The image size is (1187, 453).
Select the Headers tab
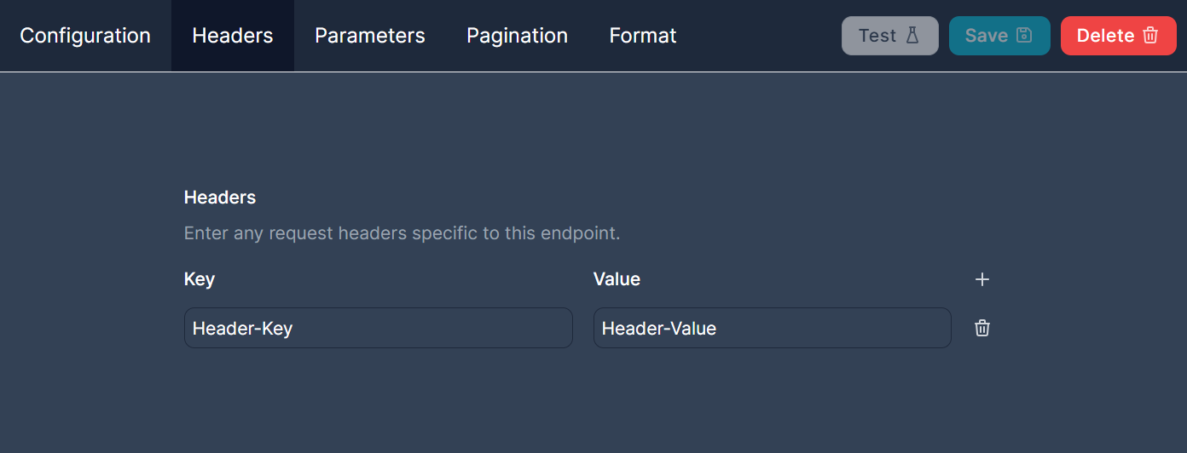coord(233,36)
